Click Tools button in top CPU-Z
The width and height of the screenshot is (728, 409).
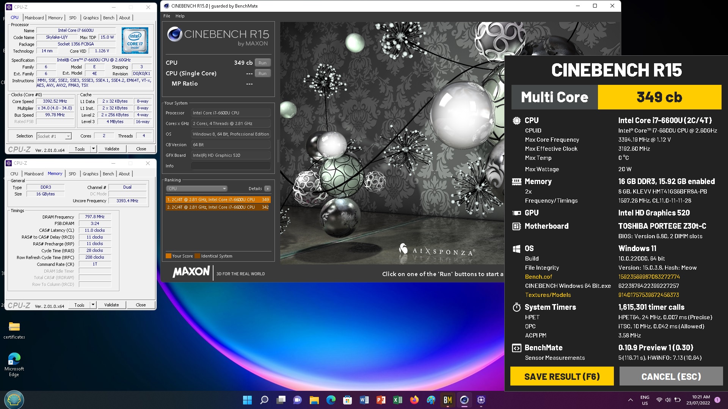coord(80,149)
